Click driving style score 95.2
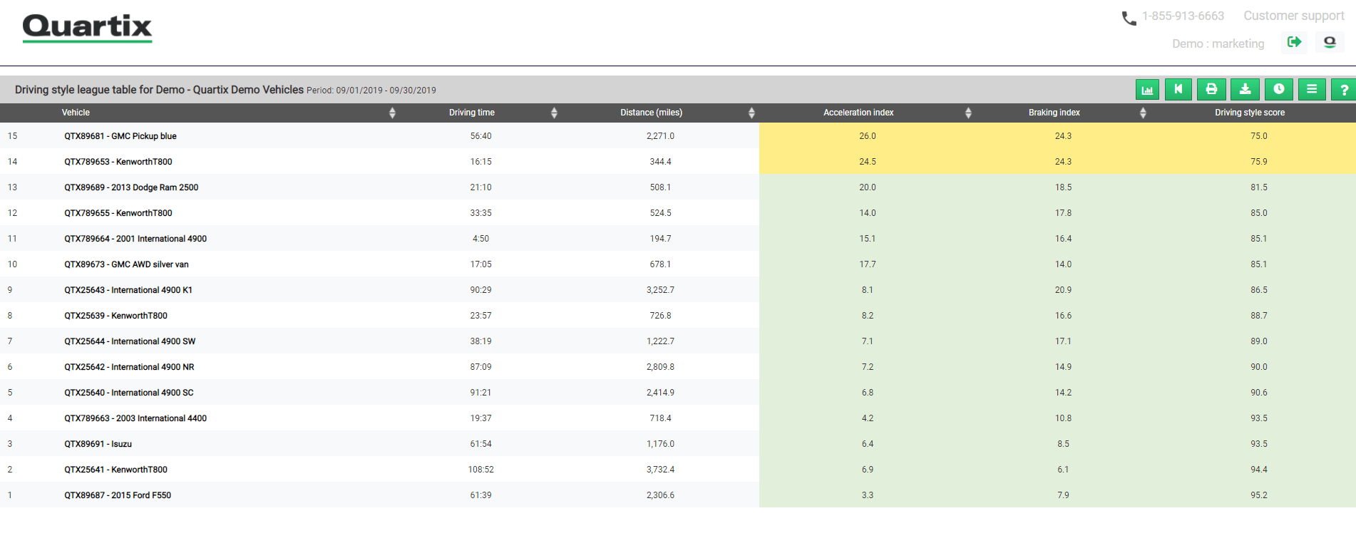The image size is (1356, 553). 1259,495
